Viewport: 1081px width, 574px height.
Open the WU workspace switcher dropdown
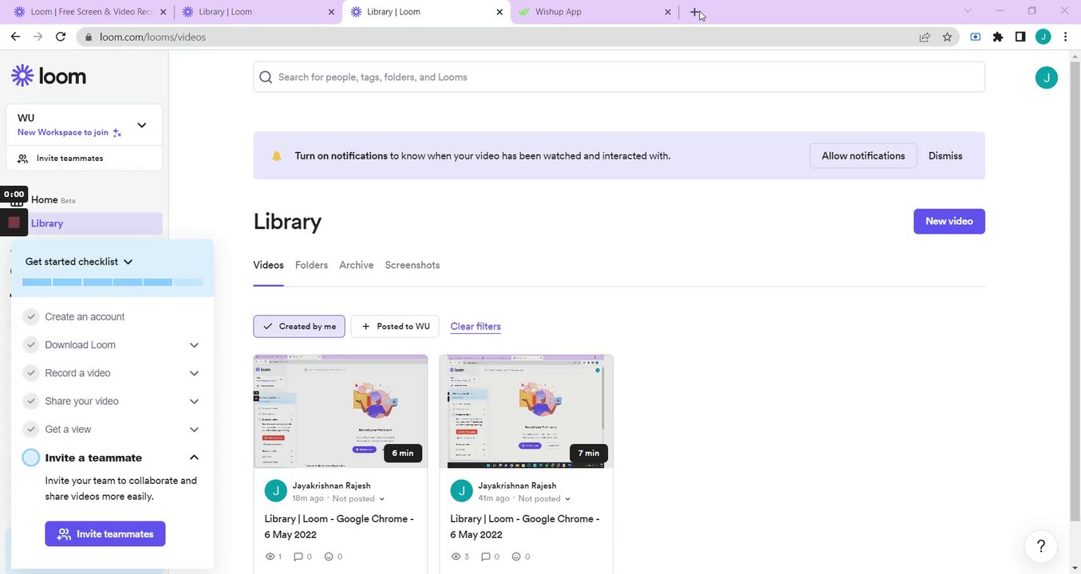pyautogui.click(x=142, y=125)
